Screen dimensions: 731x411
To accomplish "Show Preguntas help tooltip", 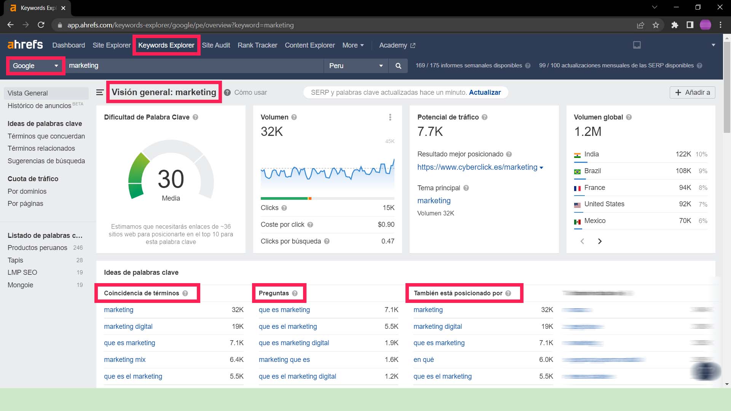I will click(x=295, y=293).
